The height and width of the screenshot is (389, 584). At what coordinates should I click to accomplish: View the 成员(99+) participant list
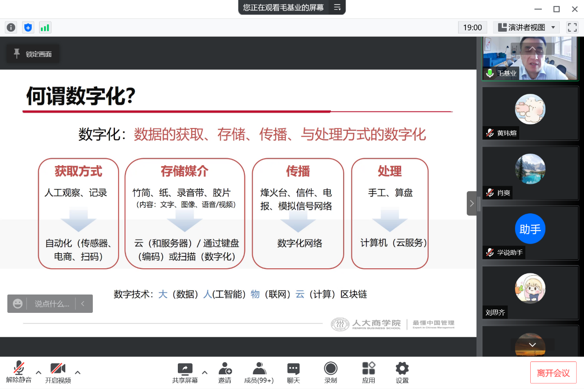(x=259, y=372)
